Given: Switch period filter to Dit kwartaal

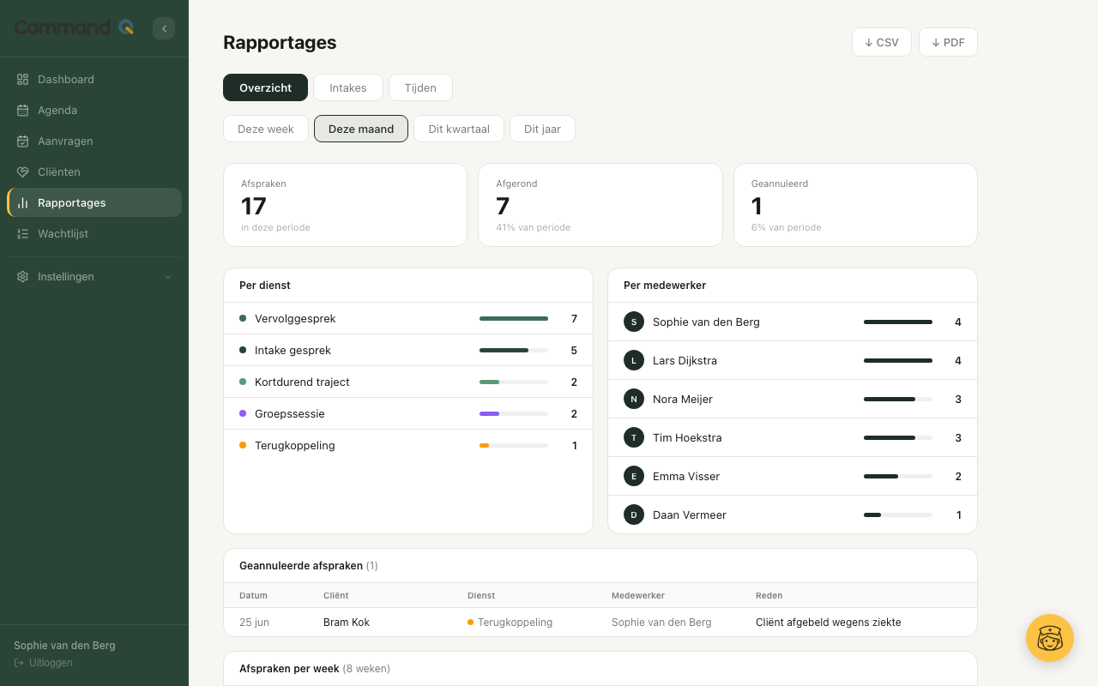Looking at the screenshot, I should tap(459, 129).
